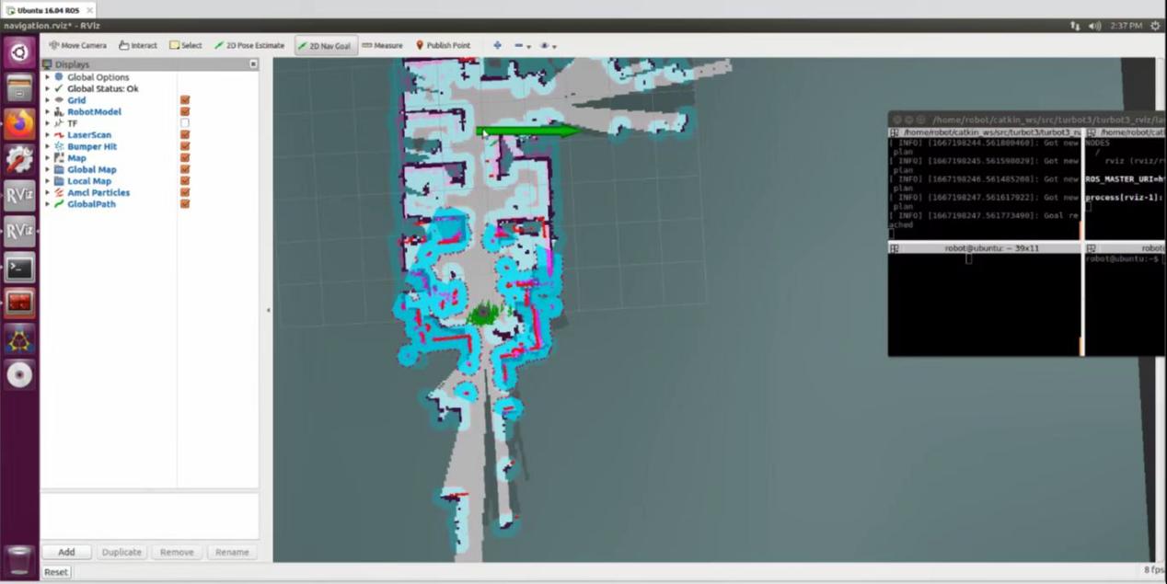The image size is (1167, 584).
Task: Select the Move Camera tool
Action: click(x=77, y=45)
